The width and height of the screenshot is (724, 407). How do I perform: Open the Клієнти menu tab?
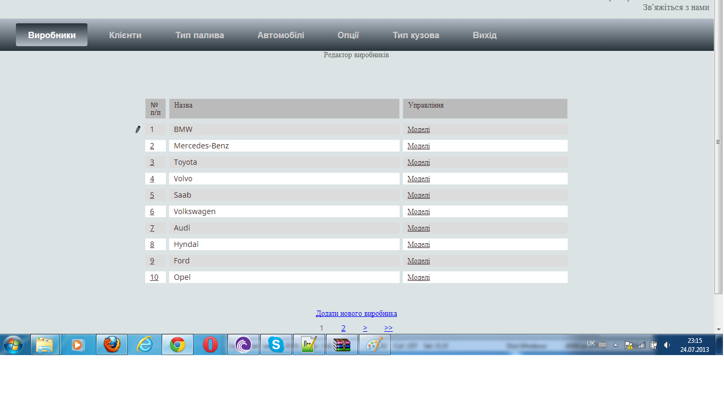pyautogui.click(x=125, y=35)
